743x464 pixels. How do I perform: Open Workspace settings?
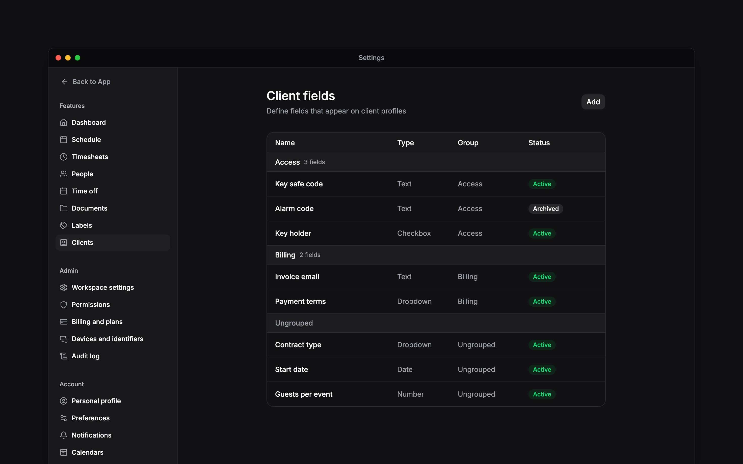pyautogui.click(x=113, y=287)
